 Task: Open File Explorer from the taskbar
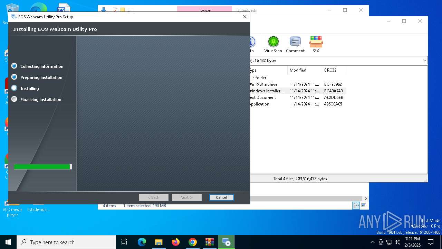tap(158, 242)
